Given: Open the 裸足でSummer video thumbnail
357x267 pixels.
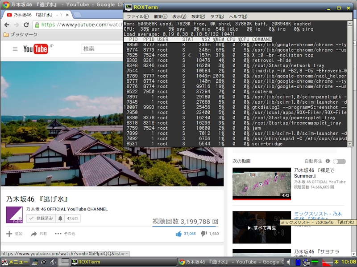Looking at the screenshot, I should tap(262, 184).
